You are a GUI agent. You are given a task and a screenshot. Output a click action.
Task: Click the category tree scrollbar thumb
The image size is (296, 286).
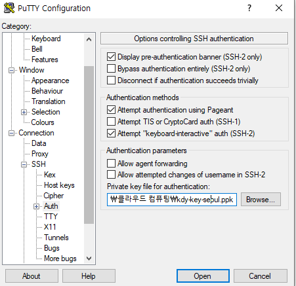click(x=89, y=145)
